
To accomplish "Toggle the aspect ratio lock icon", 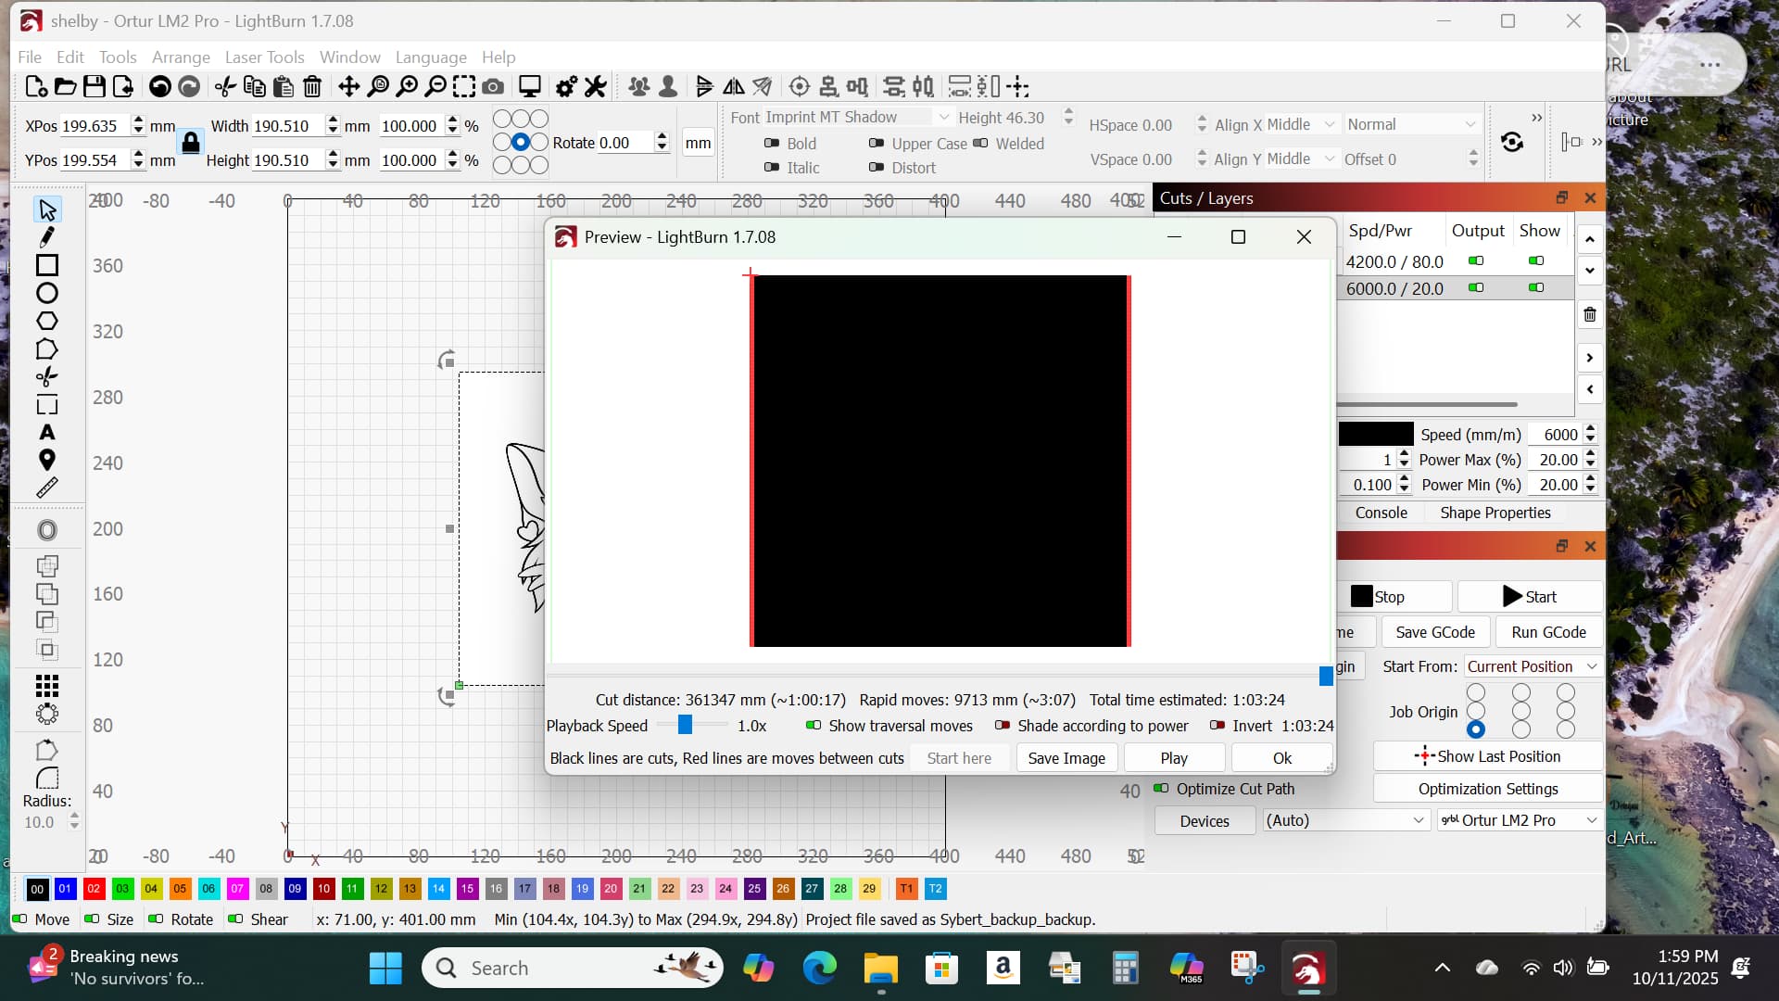I will pyautogui.click(x=190, y=143).
